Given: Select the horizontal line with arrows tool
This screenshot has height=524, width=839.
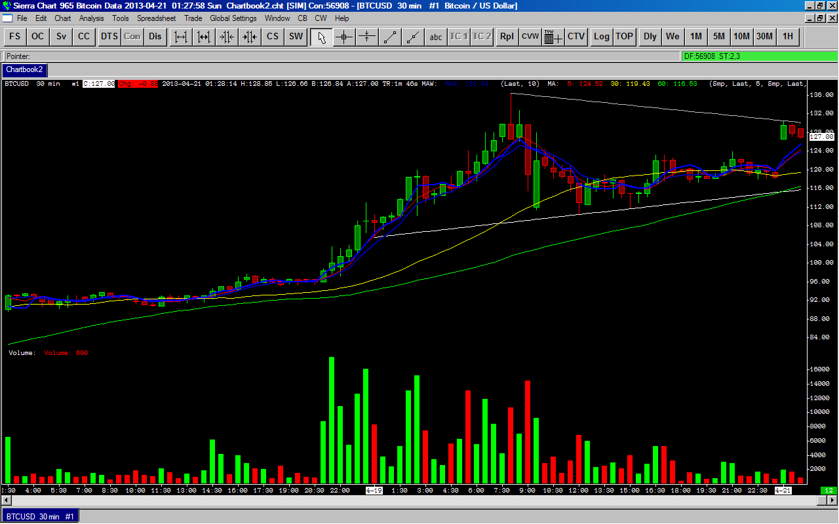Looking at the screenshot, I should point(367,37).
